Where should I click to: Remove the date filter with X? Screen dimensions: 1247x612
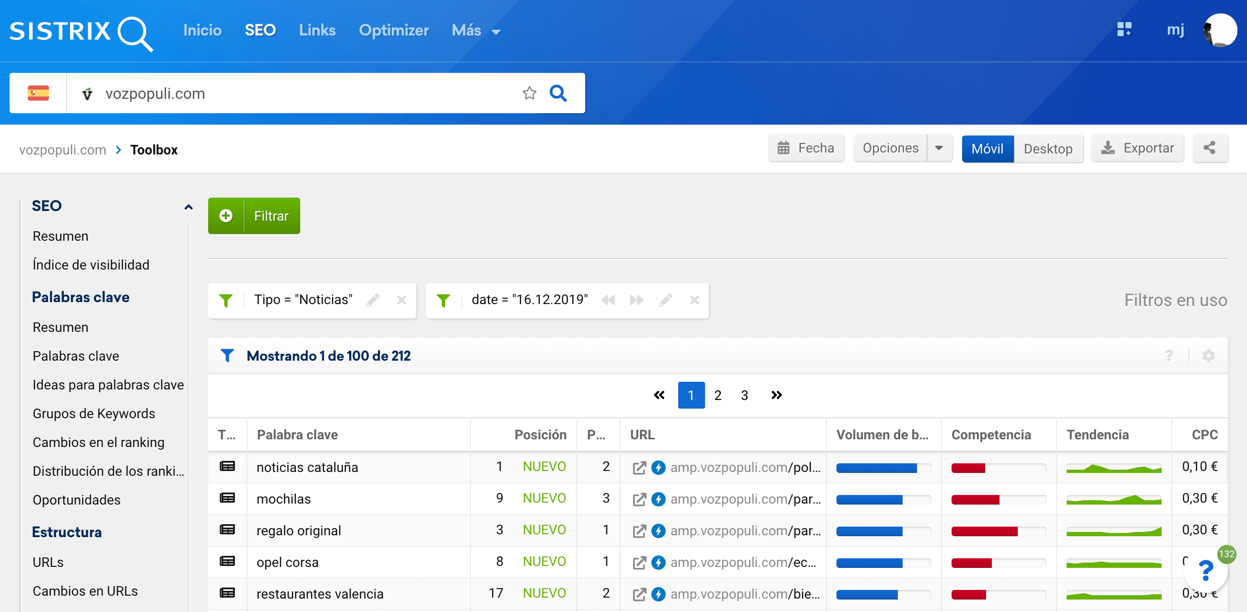(694, 300)
